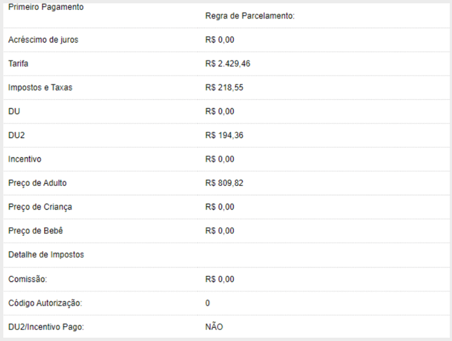Viewport: 452px width, 341px height.
Task: Select Impostos e Taxas value R$ 218,55
Action: point(223,87)
